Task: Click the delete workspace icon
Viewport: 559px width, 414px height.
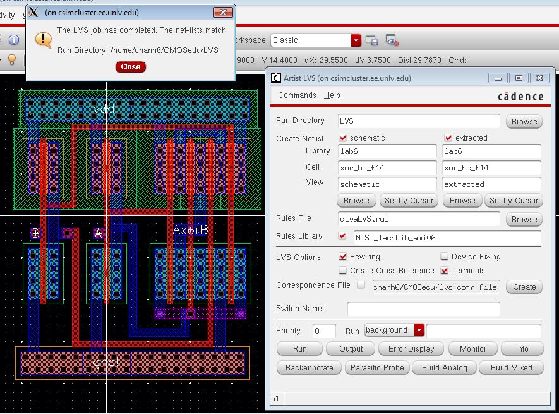Action: 392,40
